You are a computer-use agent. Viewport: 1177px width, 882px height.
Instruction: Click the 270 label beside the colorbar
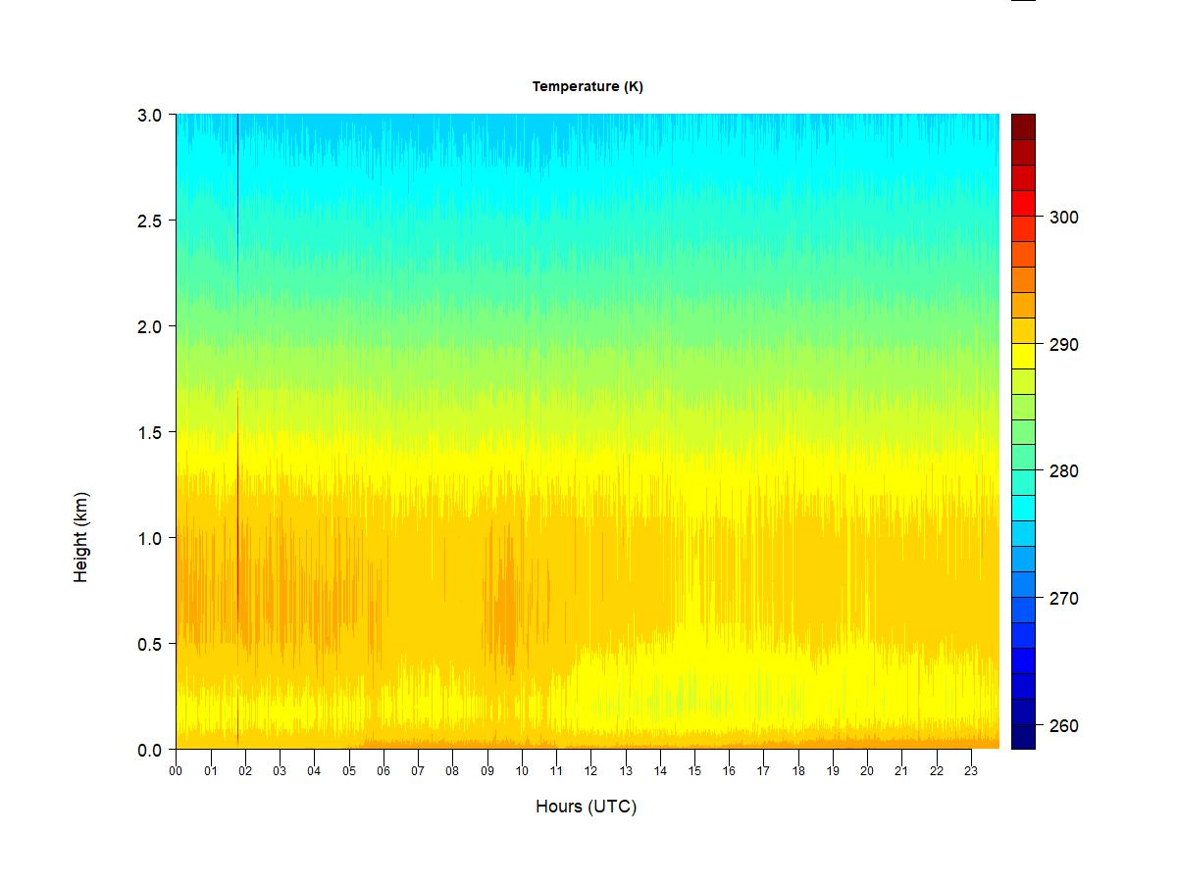point(1063,599)
